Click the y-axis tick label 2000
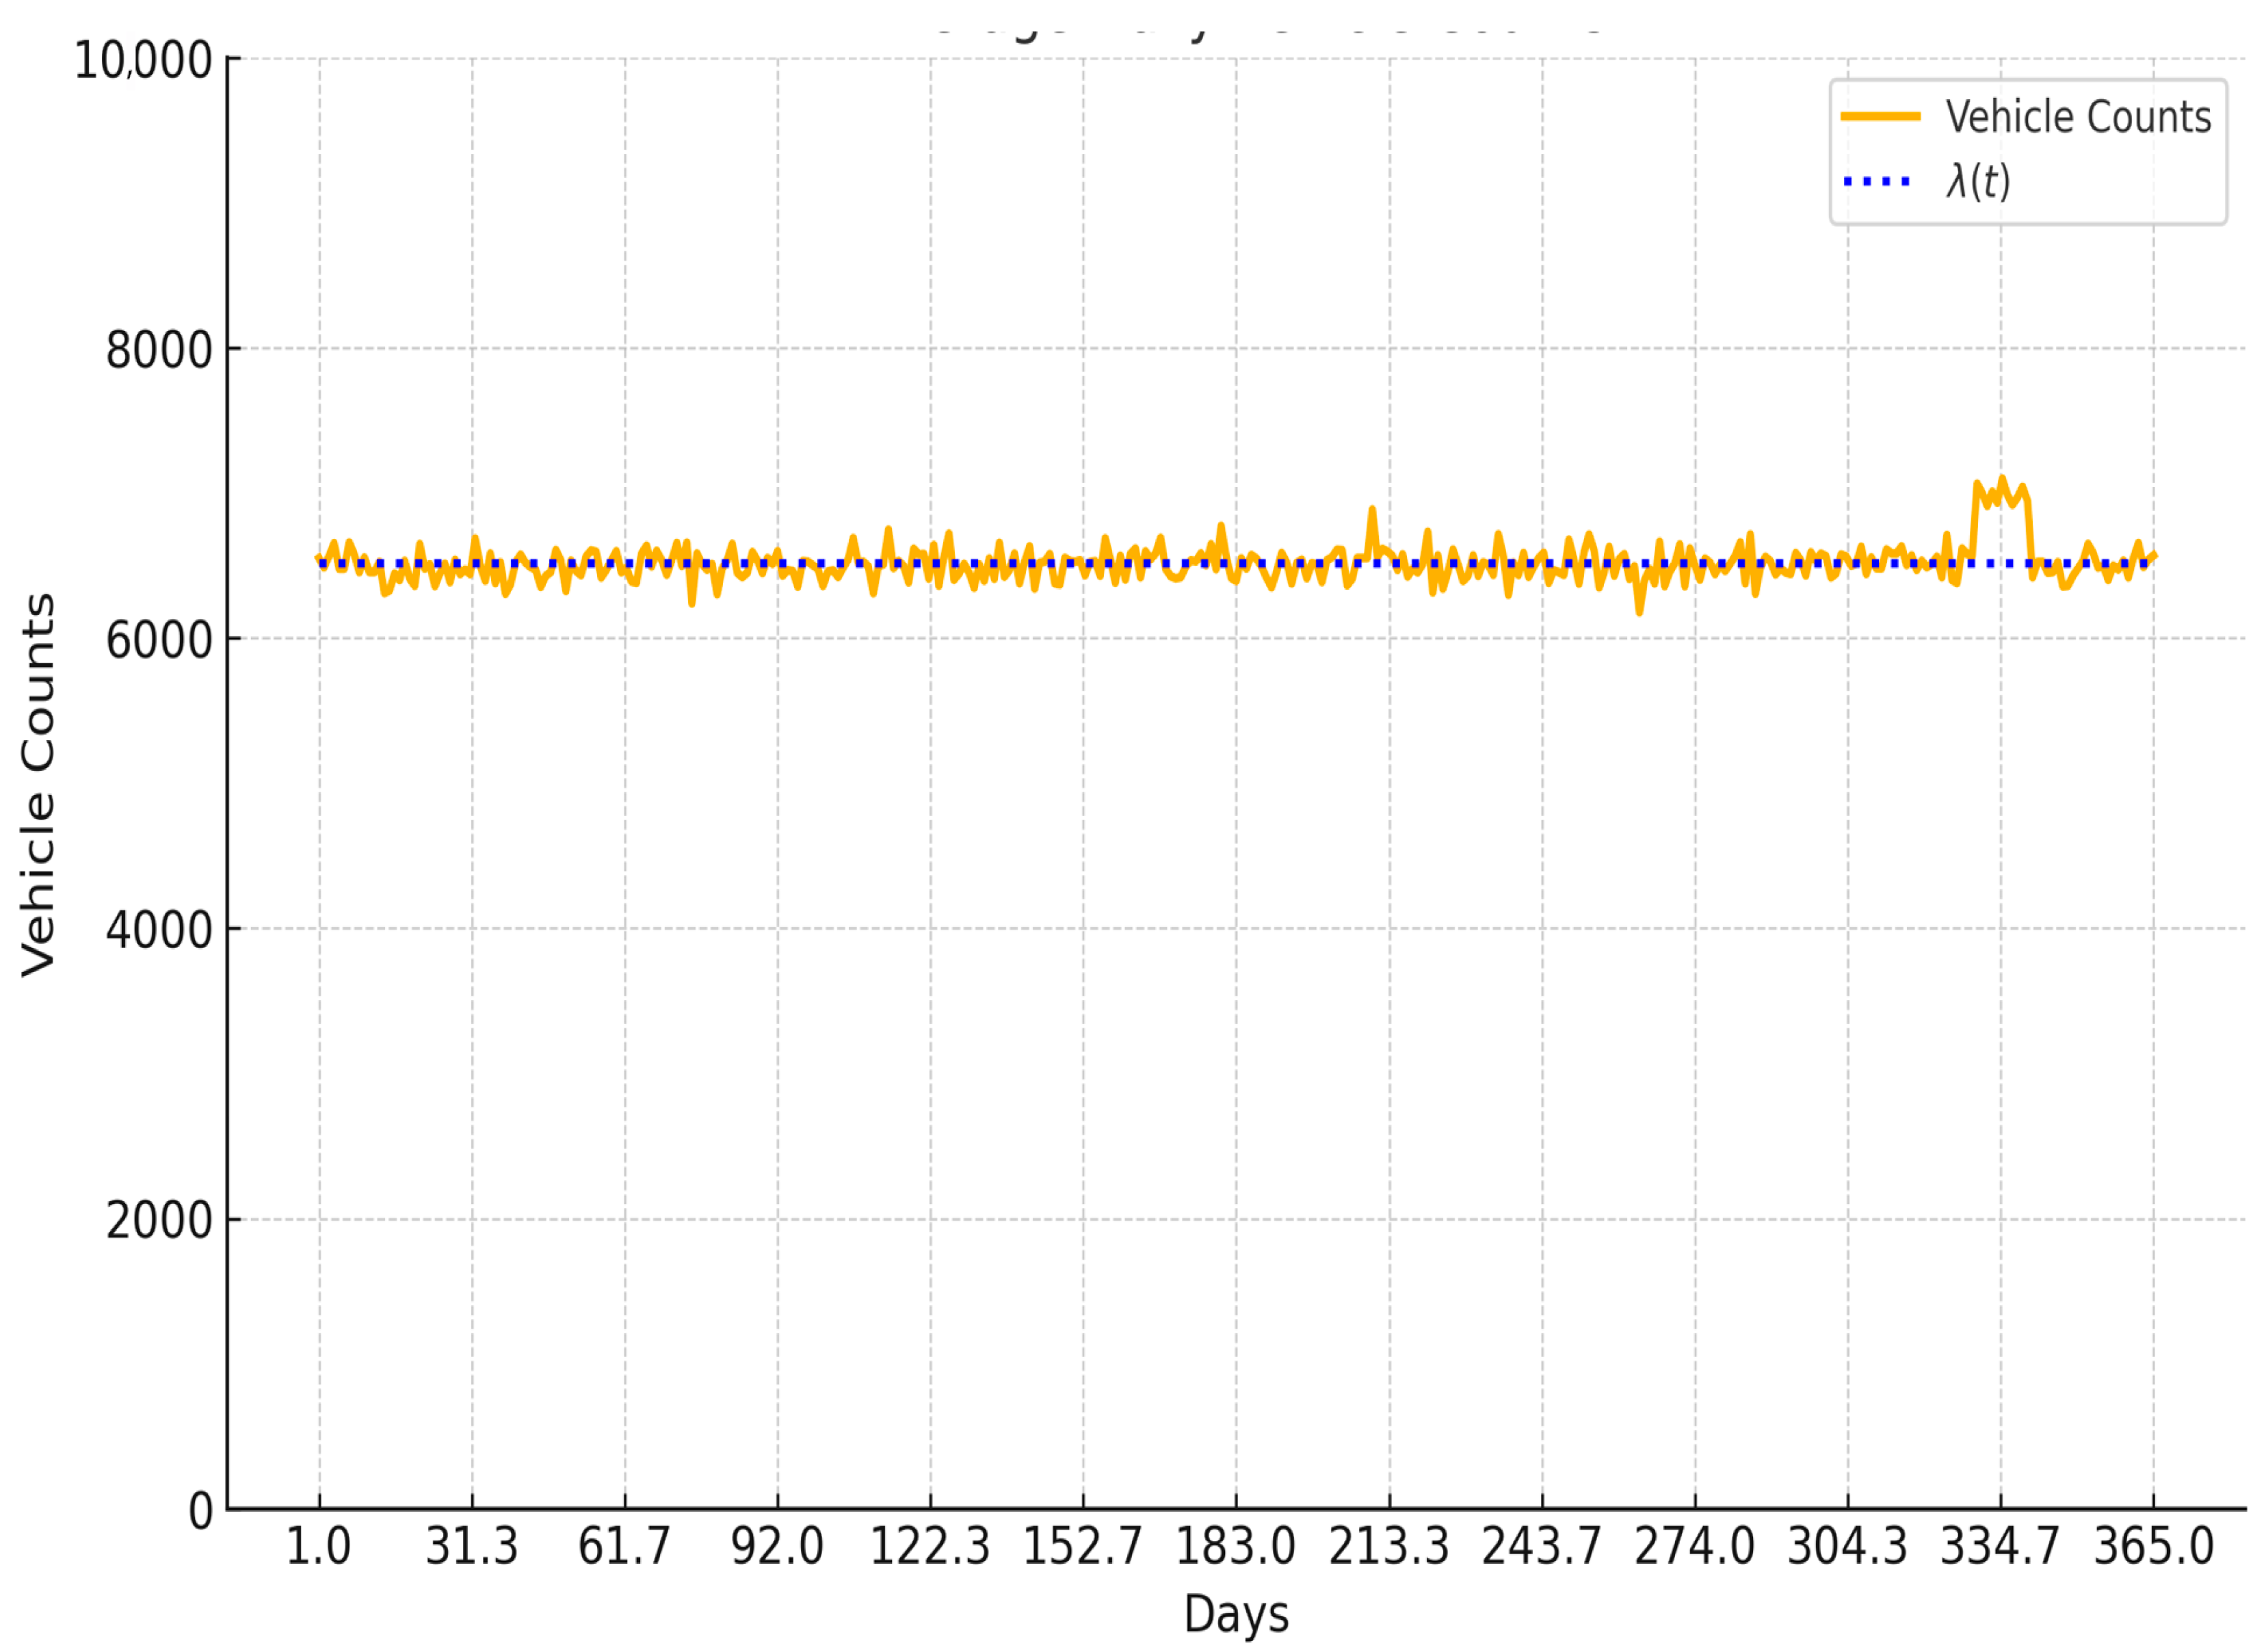Viewport: 2266px width, 1652px height. point(159,1220)
